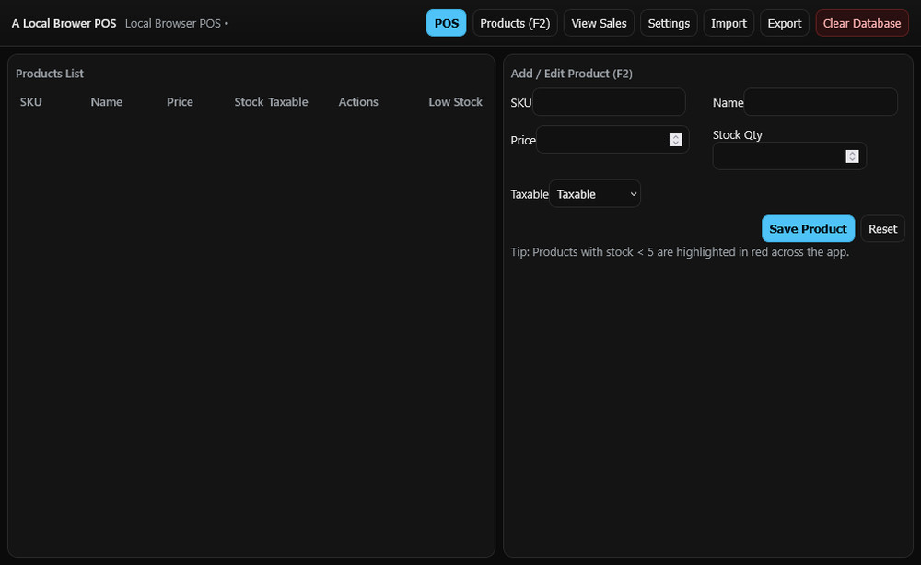Click the Import button

coord(728,22)
